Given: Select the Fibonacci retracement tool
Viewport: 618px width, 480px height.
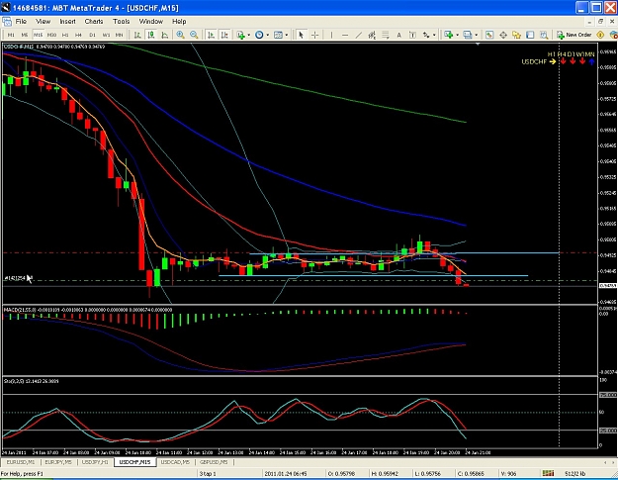Looking at the screenshot, I should tap(386, 35).
